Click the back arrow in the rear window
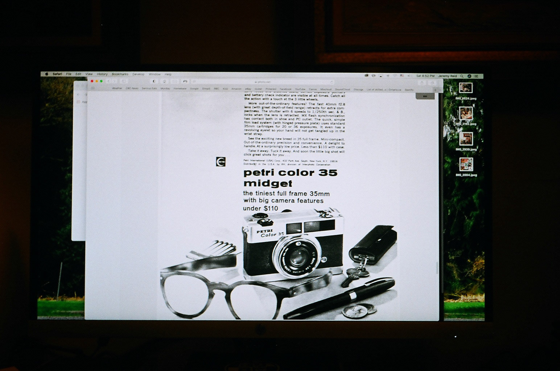The width and height of the screenshot is (560, 371). 78,95
